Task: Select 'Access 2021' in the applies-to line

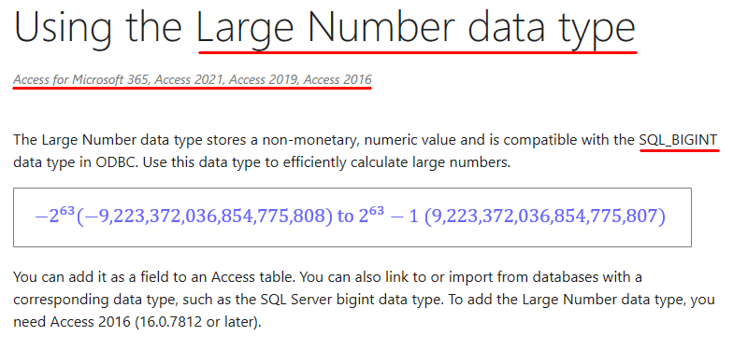Action: click(190, 80)
